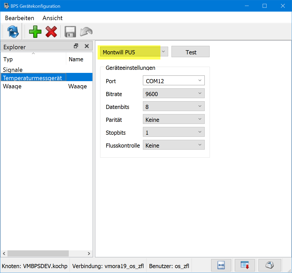Open the Bearbeiten menu
Screen dimensions: 292x273
pos(20,18)
